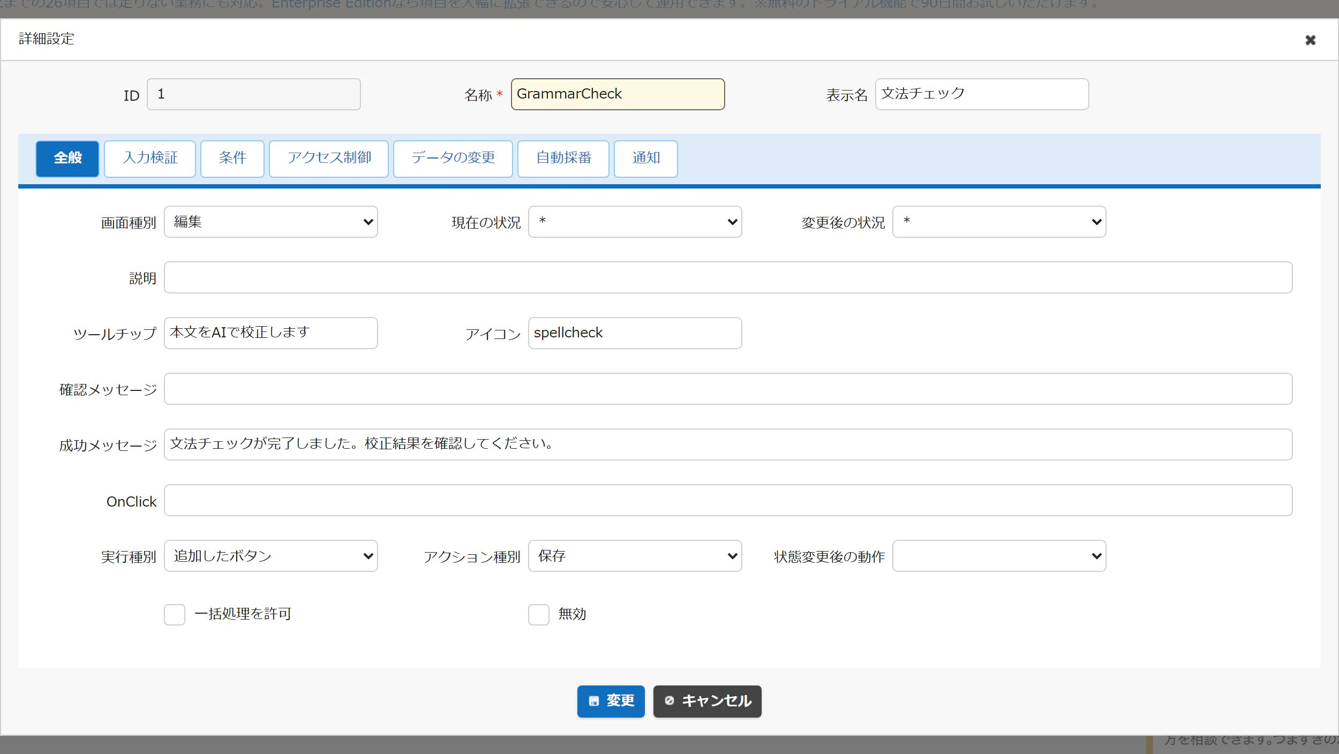Click the ID field showing 1
1339x754 pixels.
coord(254,94)
